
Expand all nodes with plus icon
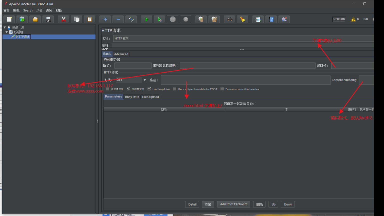[x=105, y=19]
